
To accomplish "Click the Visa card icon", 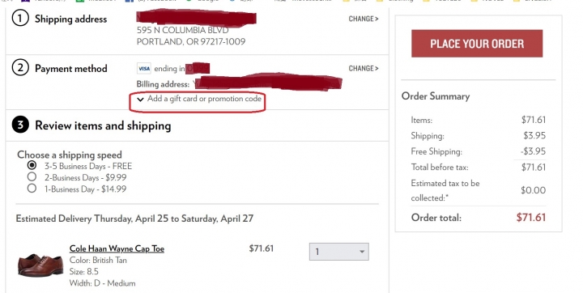I will tap(144, 69).
